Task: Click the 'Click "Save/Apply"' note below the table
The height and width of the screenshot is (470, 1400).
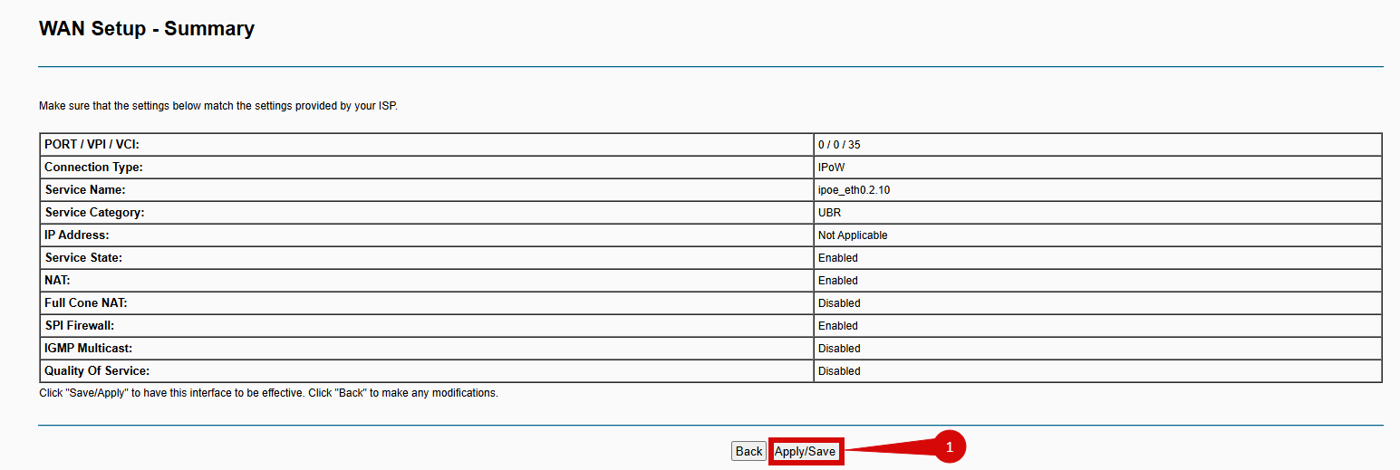Action: (x=268, y=393)
